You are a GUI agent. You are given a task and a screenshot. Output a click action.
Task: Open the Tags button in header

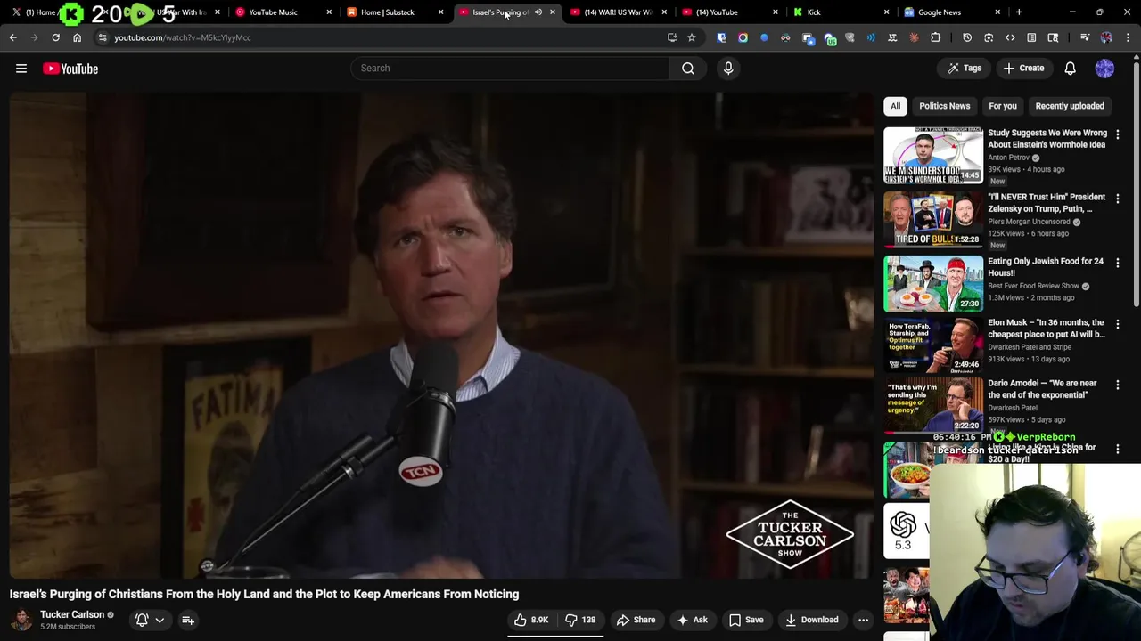[x=965, y=68]
